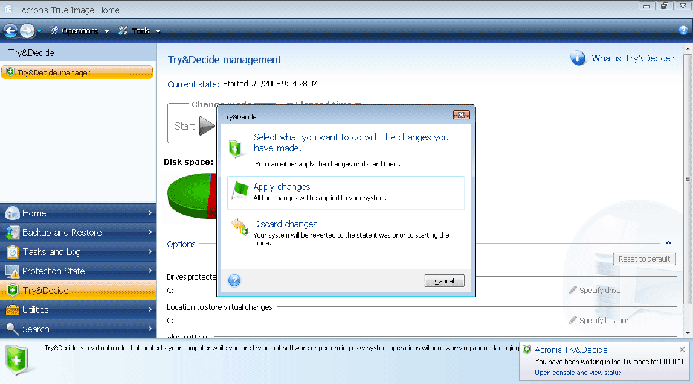Choose Apply changes in the dialog
This screenshot has height=384, width=693.
coord(346,193)
